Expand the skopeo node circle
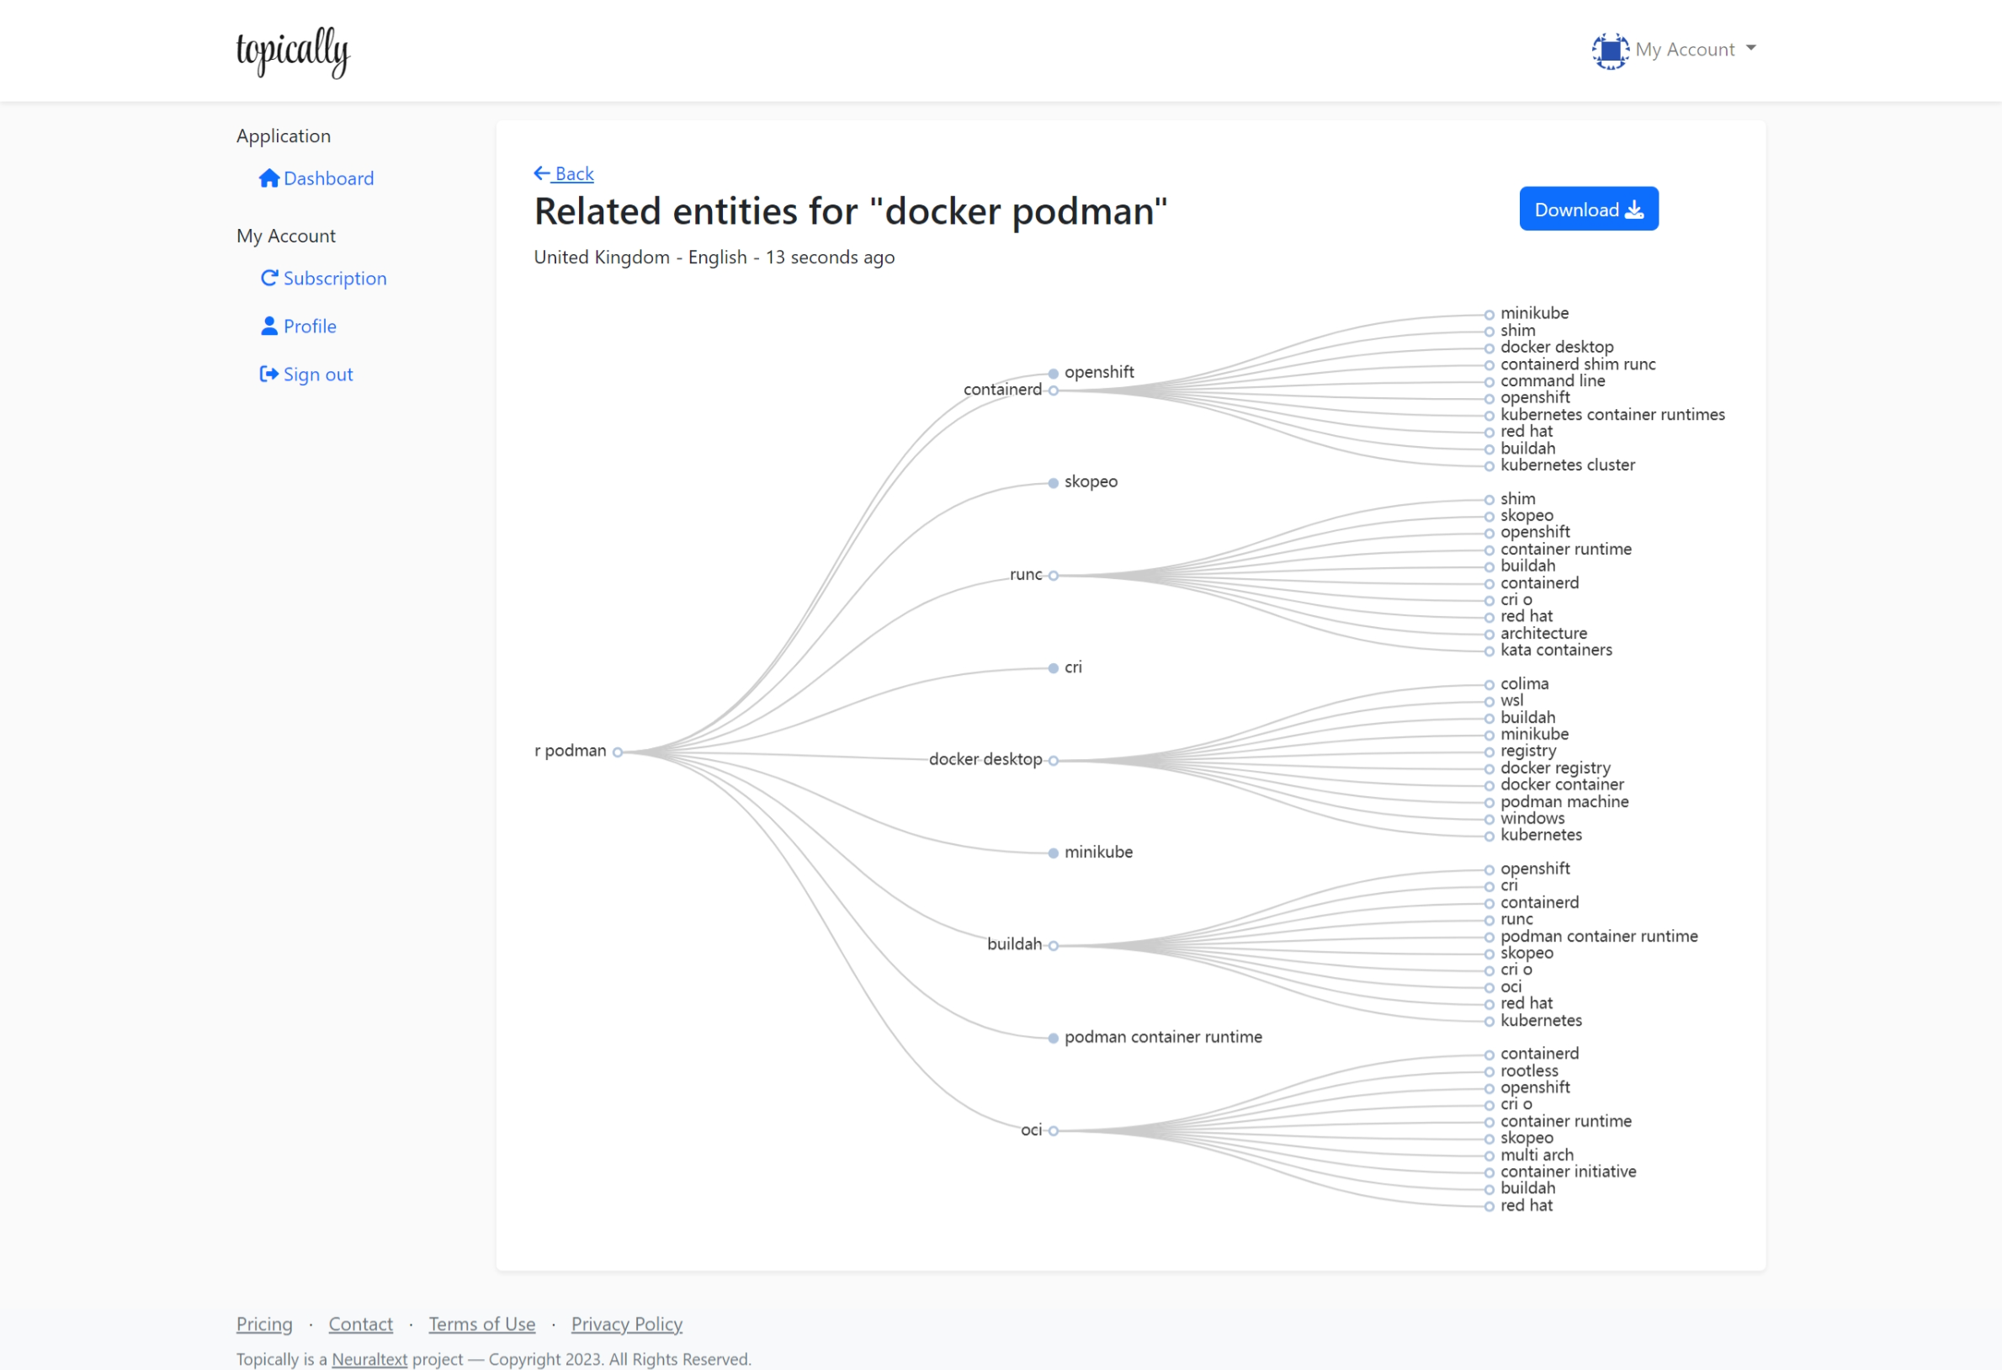The image size is (2002, 1370). click(1053, 483)
